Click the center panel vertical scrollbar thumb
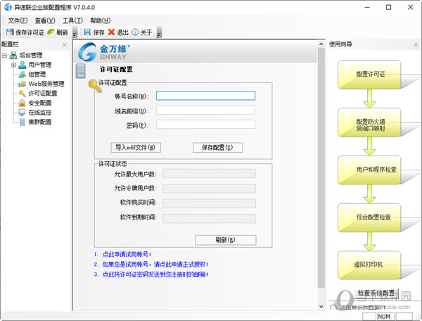 321,168
